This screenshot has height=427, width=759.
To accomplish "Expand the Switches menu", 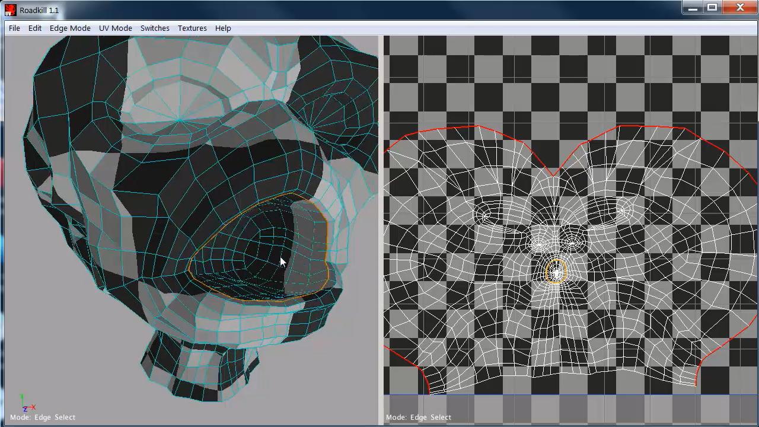I will (155, 28).
